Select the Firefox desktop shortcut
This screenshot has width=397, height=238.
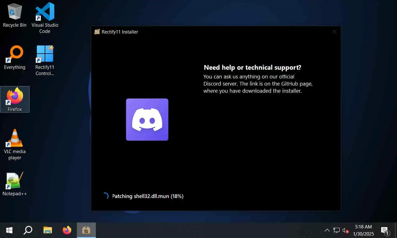tap(15, 99)
